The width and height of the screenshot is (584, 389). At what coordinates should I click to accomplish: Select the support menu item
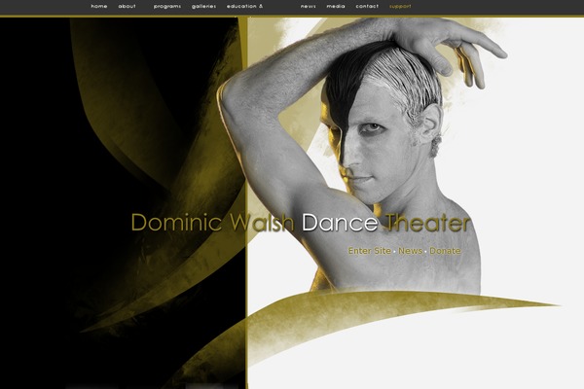pyautogui.click(x=400, y=7)
